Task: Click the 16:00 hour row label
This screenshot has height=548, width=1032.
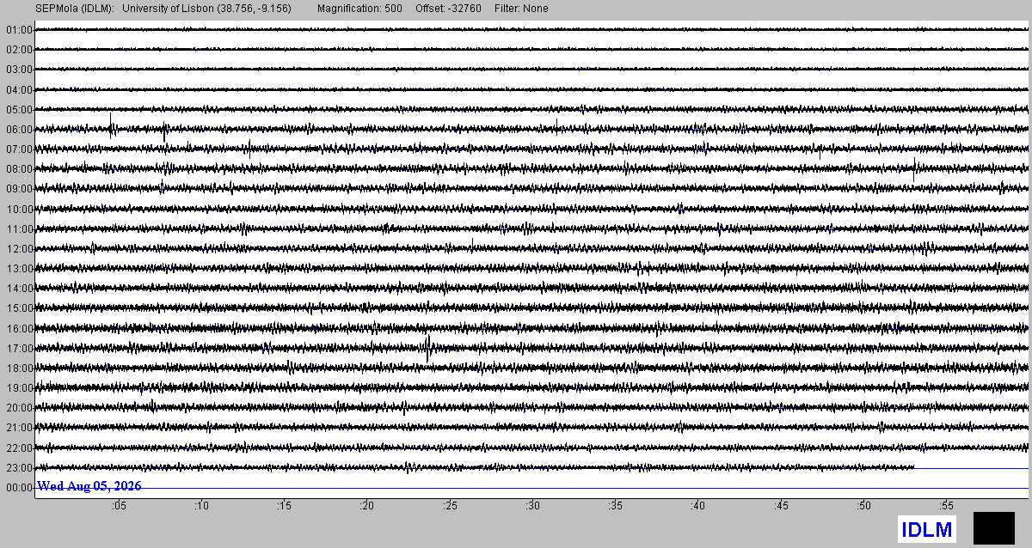Action: click(x=19, y=329)
